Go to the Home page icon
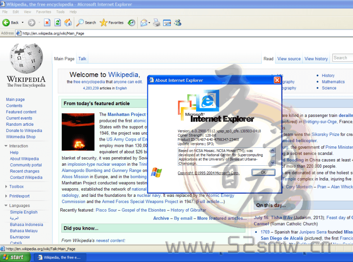Screen dimensions: 353x262 point(68,23)
